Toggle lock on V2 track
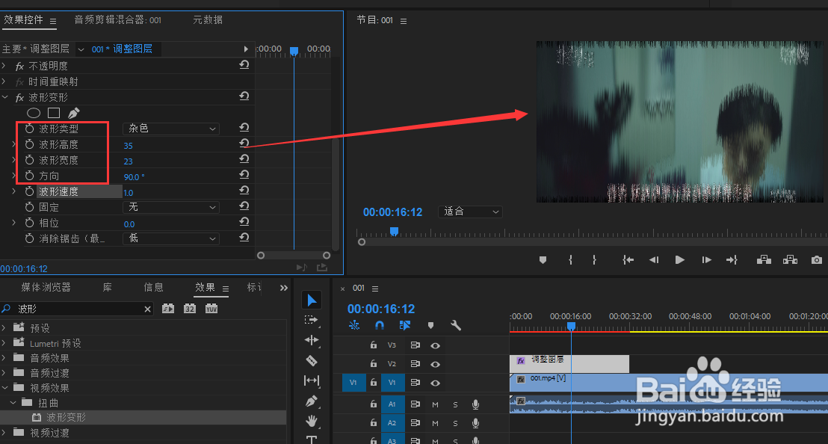 (x=374, y=364)
